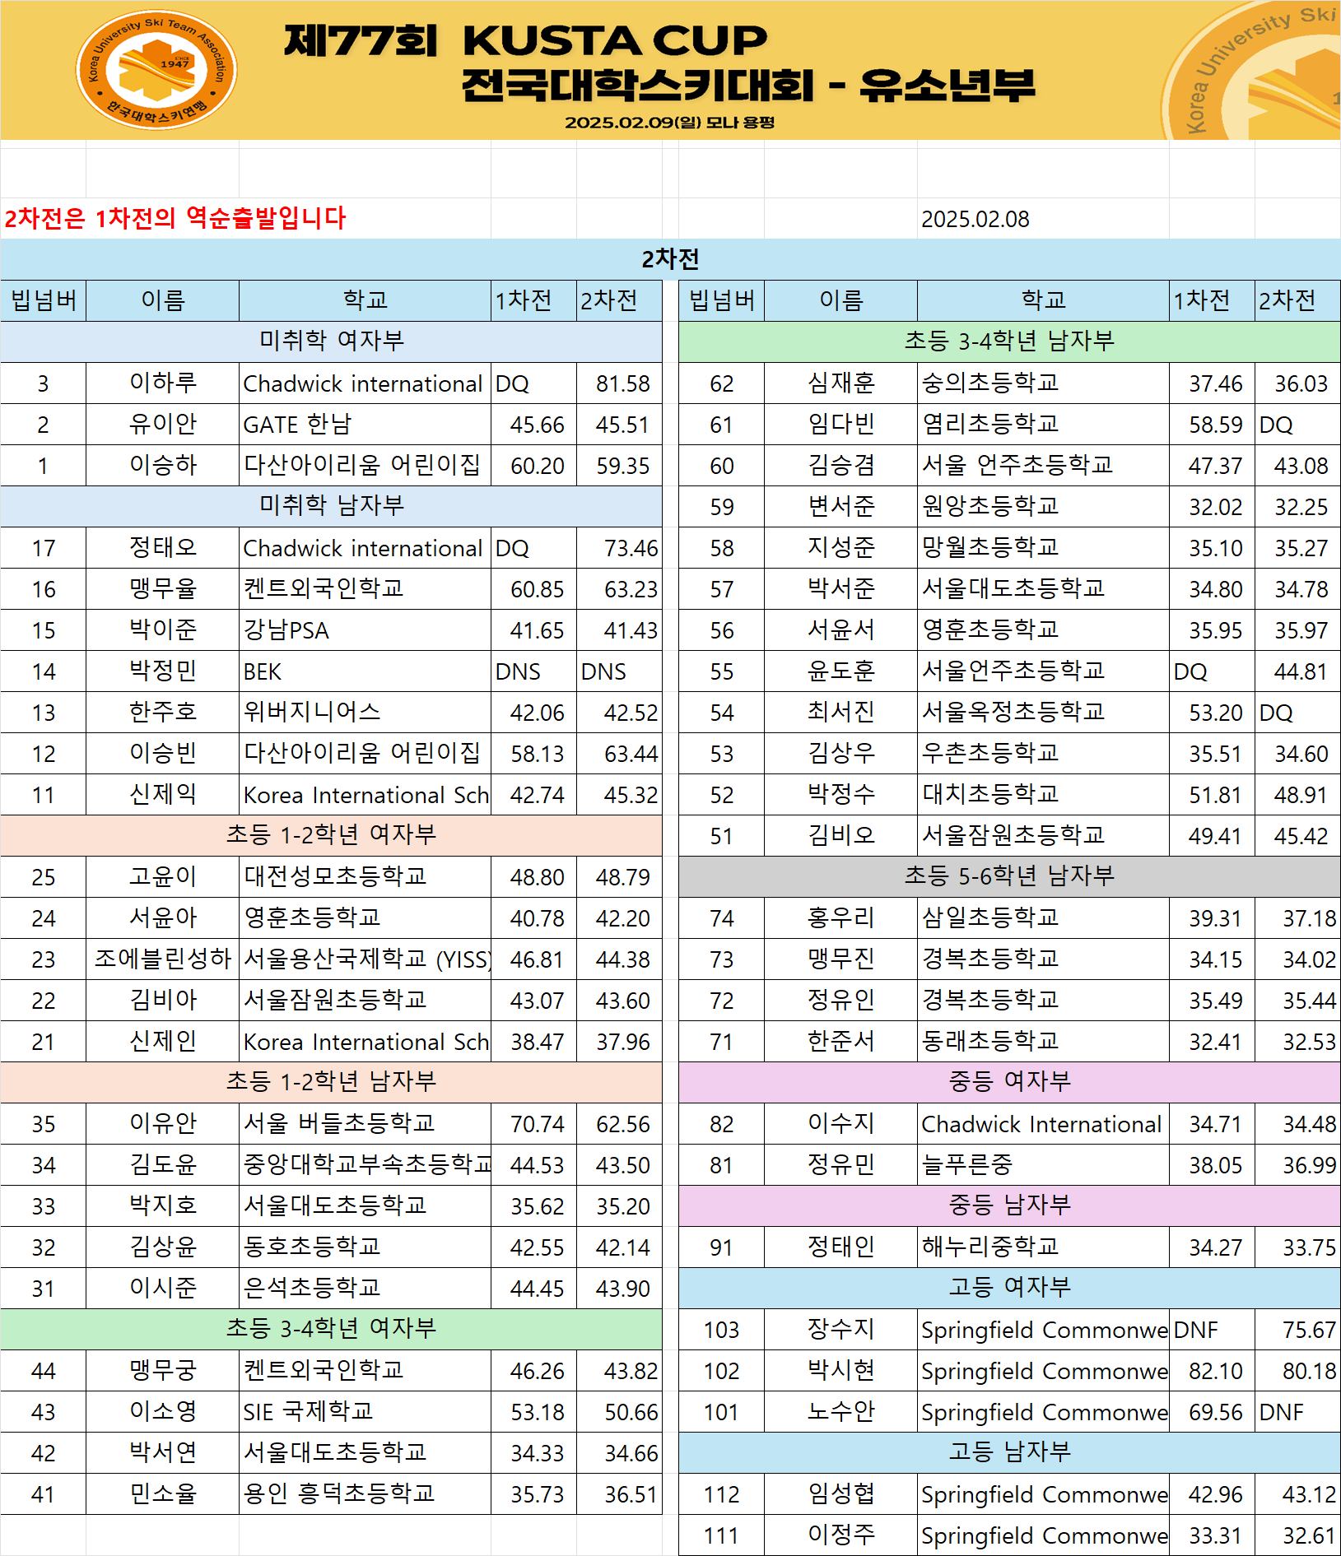Select the name cell 맹무진
This screenshot has width=1341, height=1556.
[x=841, y=959]
